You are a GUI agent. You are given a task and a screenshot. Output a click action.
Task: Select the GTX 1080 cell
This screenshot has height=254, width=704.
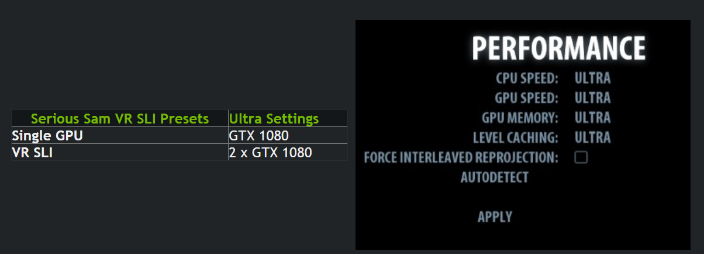[x=288, y=135]
